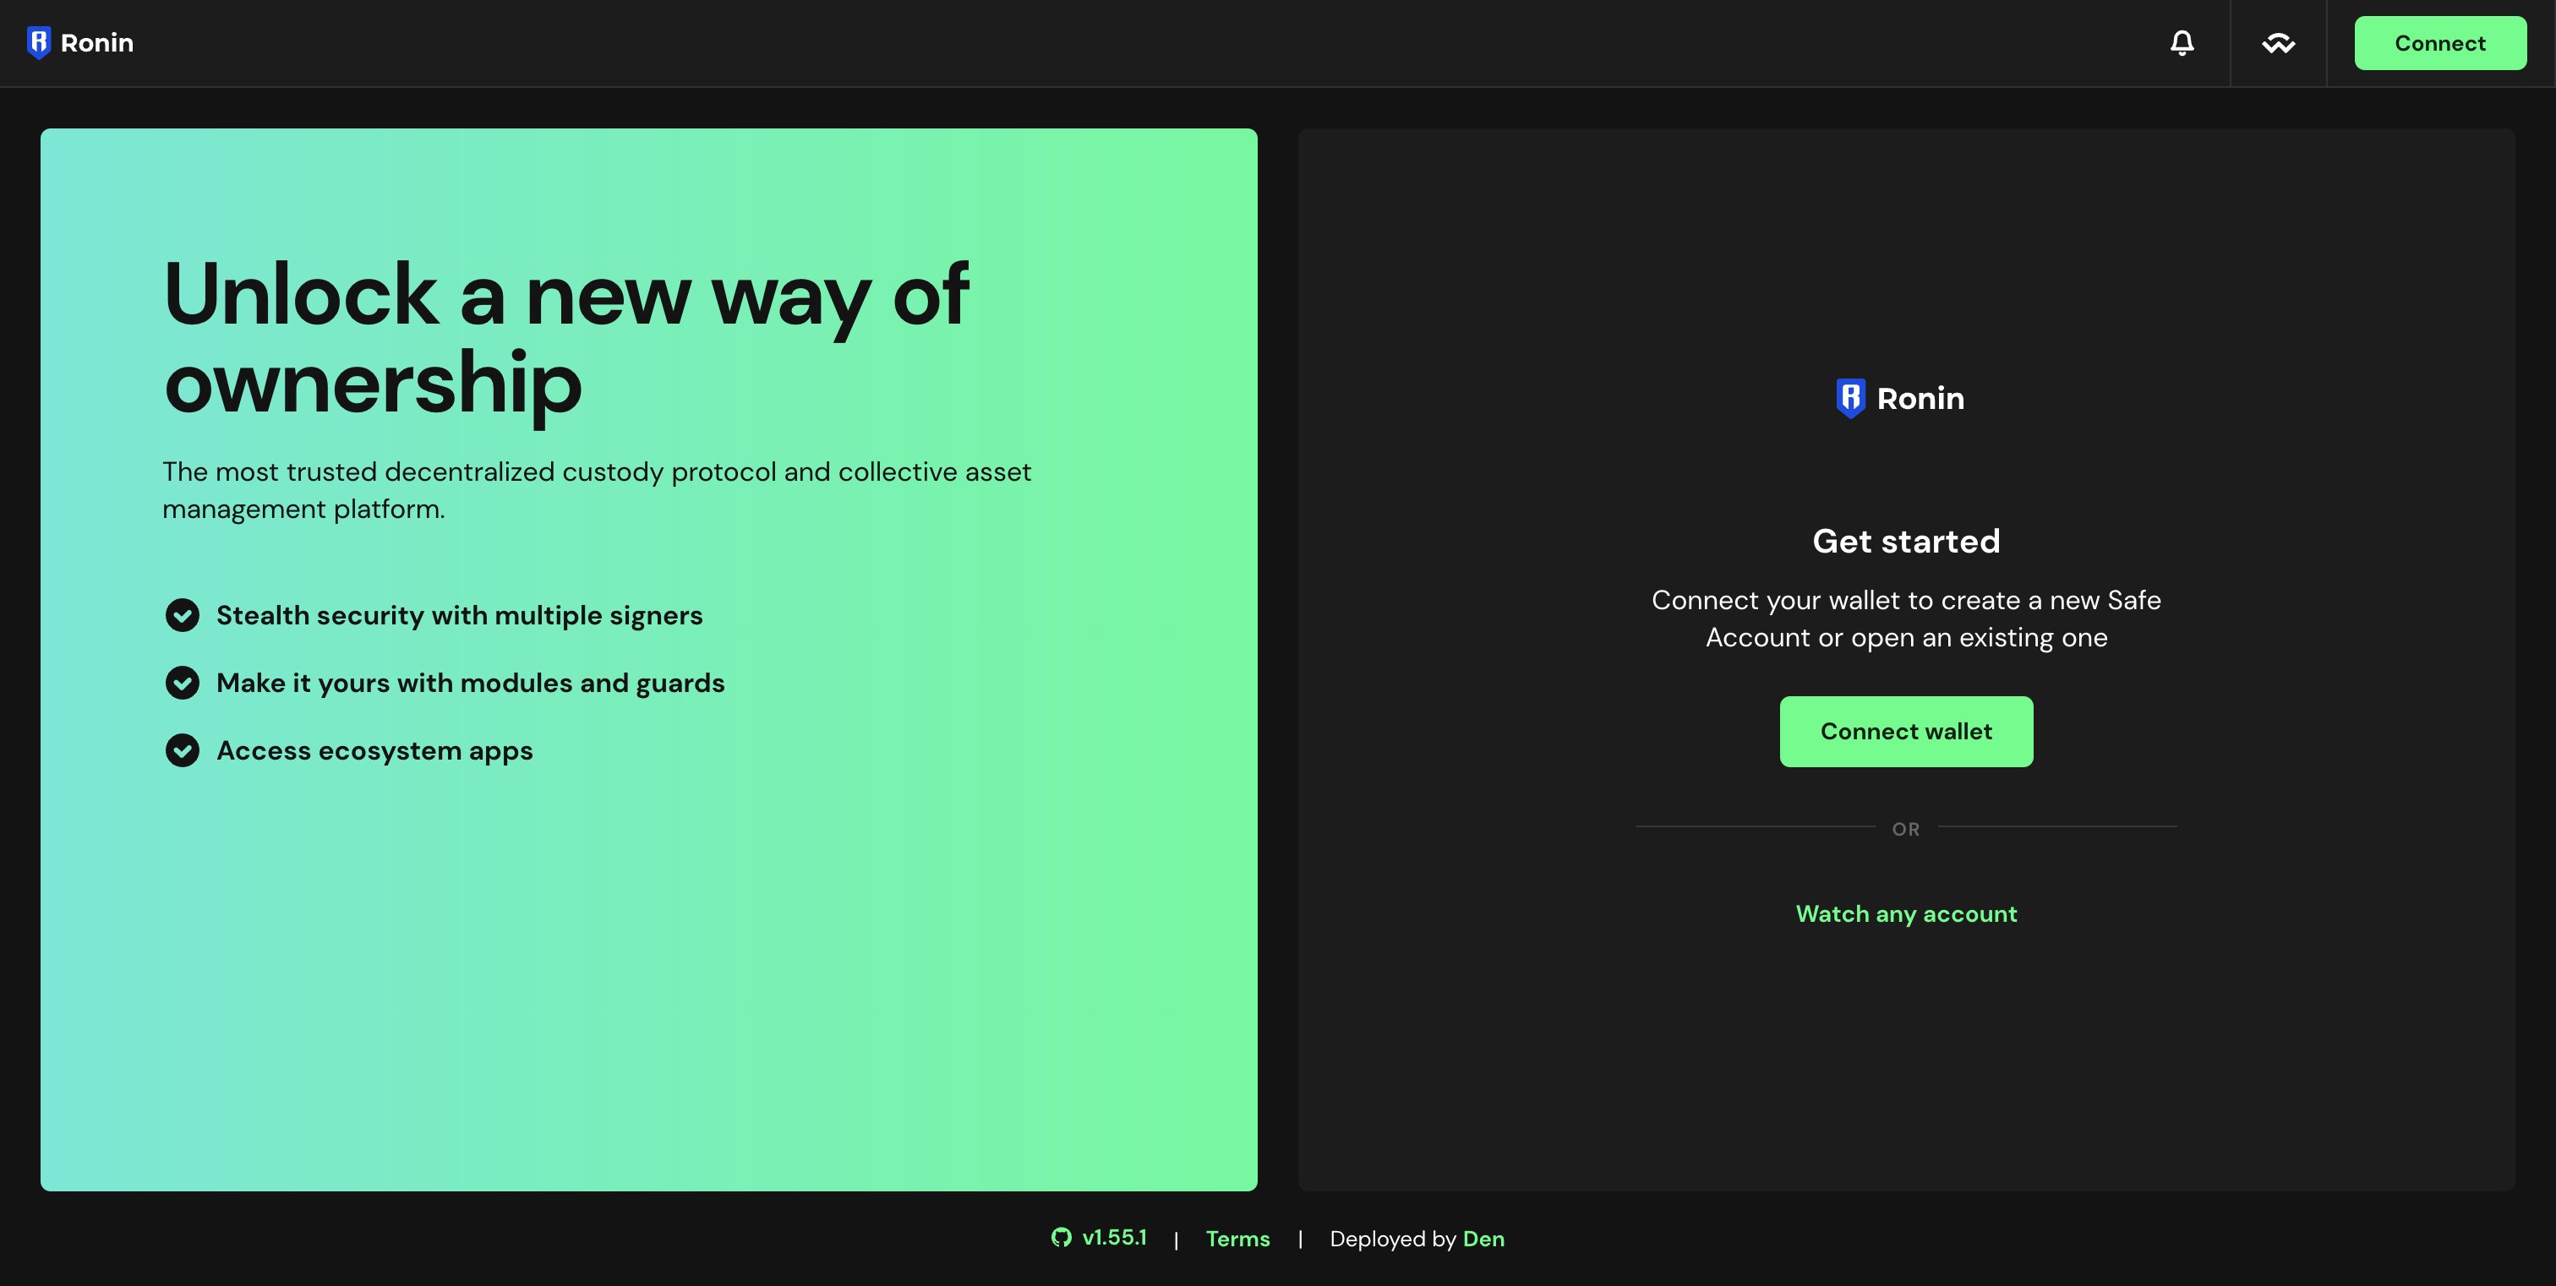
Task: Click the Ronin logo above Get started
Action: pos(1899,399)
